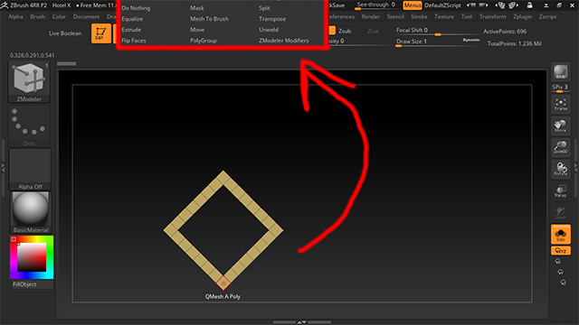The height and width of the screenshot is (325, 579).
Task: Expand the left tray divider arrows
Action: pyautogui.click(x=3, y=168)
